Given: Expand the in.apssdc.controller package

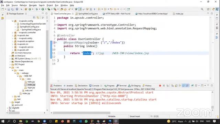Looking at the screenshot, I should pos(13,33).
